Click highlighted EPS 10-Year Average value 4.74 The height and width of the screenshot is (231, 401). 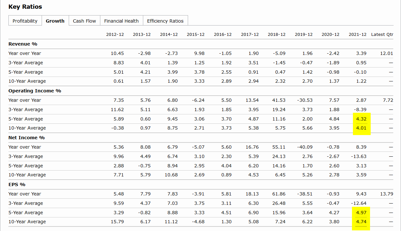point(361,222)
